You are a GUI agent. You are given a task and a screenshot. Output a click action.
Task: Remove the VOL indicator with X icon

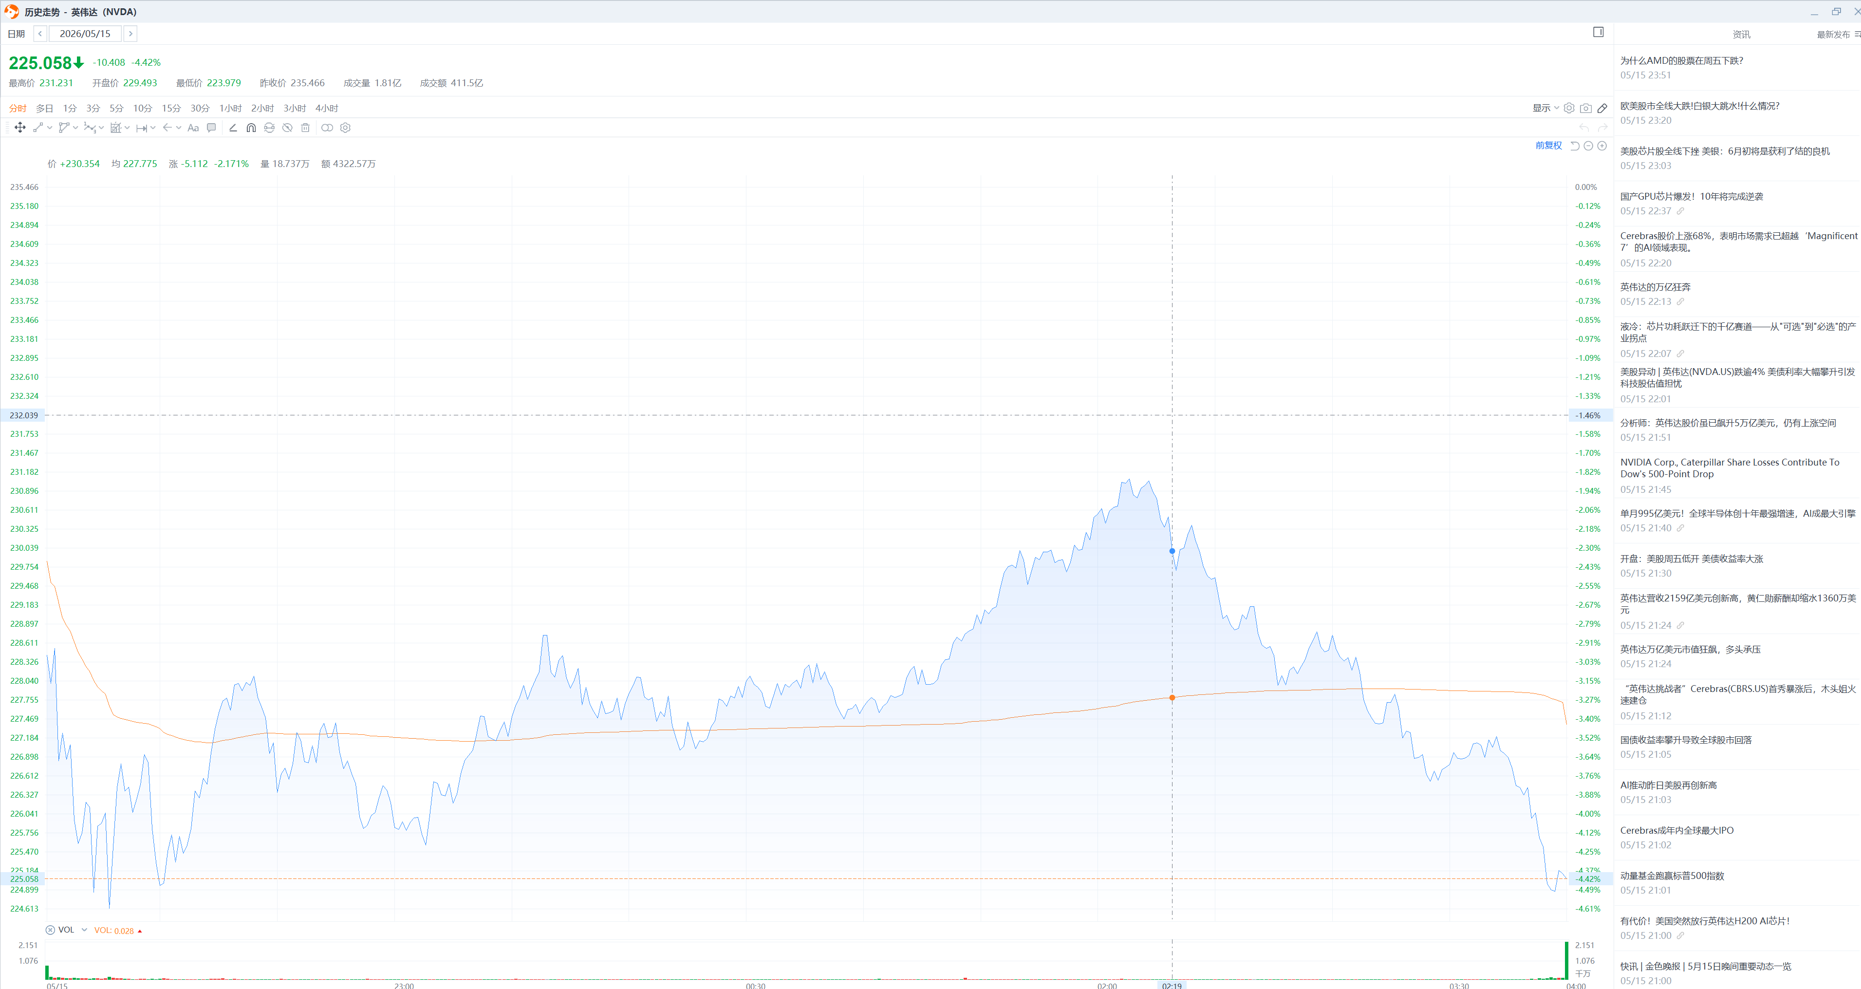point(51,931)
